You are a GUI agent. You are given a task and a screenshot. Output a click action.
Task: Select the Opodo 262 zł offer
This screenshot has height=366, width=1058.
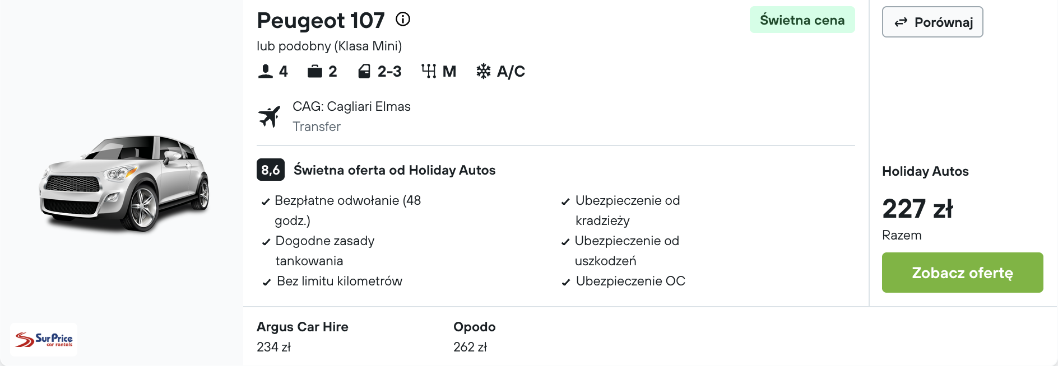[474, 336]
